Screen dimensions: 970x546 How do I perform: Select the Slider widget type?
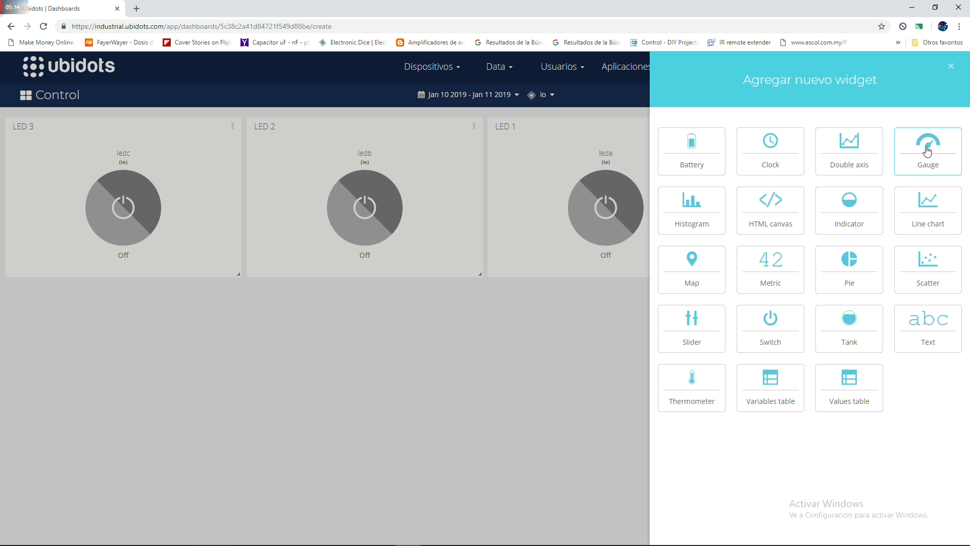(692, 329)
